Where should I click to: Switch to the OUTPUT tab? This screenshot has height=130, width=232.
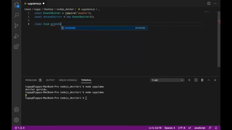(50, 80)
